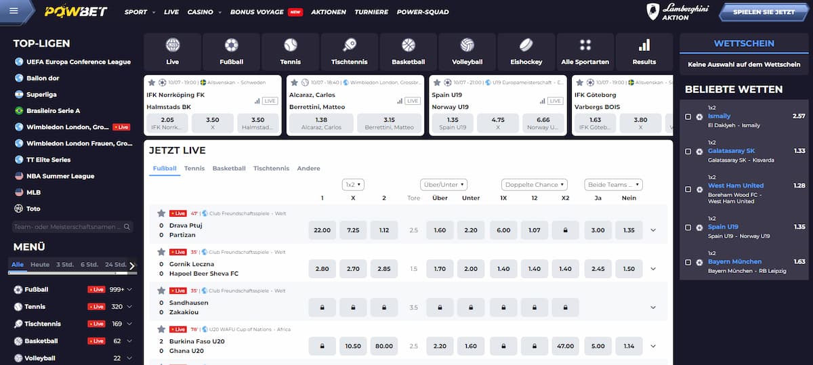The height and width of the screenshot is (365, 813).
Task: Expand more markets for Drava Ptuj match
Action: click(x=653, y=230)
